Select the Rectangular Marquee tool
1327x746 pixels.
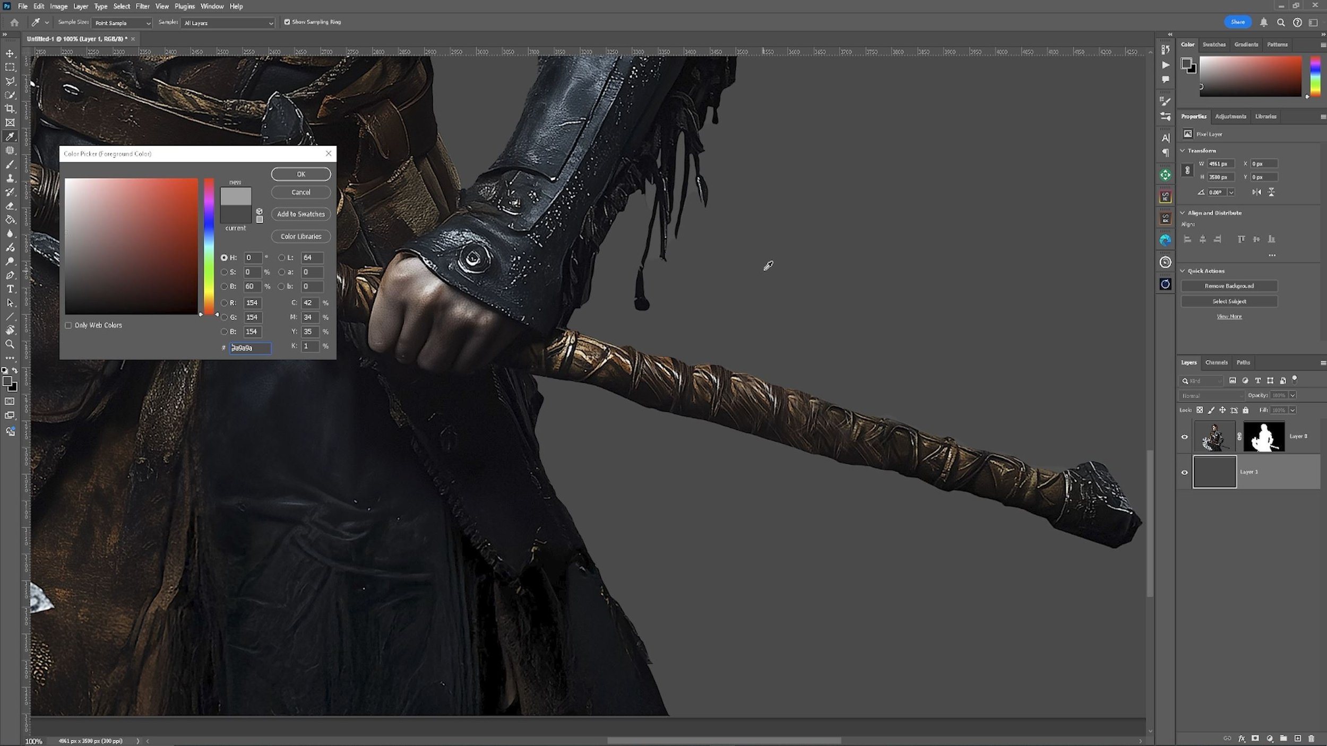point(10,67)
